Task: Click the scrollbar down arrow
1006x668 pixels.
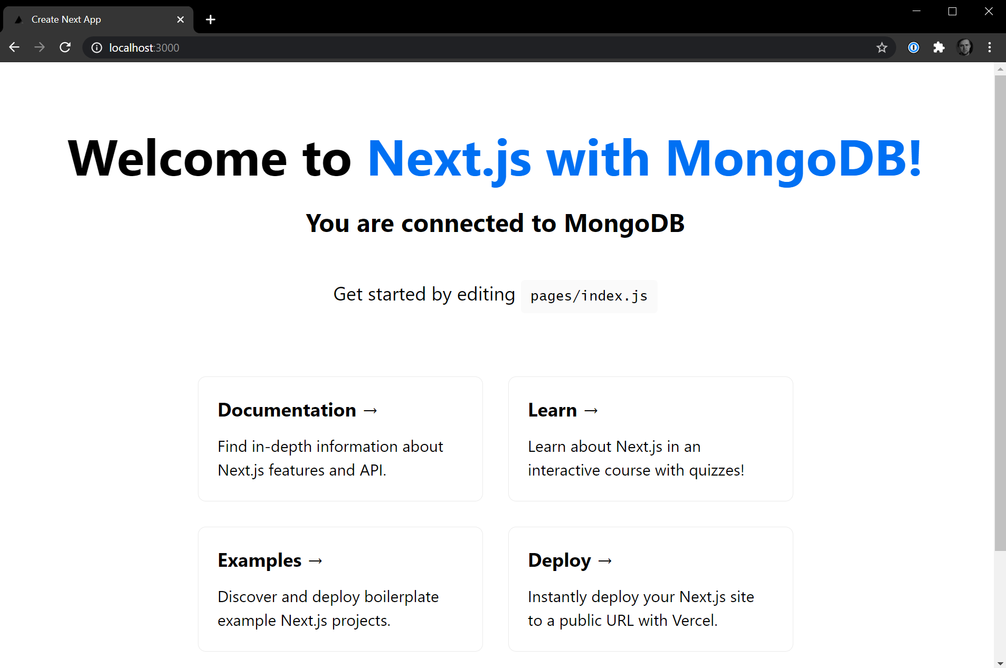Action: tap(1000, 663)
